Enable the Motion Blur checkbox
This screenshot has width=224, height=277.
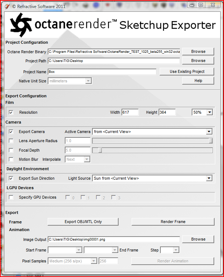[11, 159]
